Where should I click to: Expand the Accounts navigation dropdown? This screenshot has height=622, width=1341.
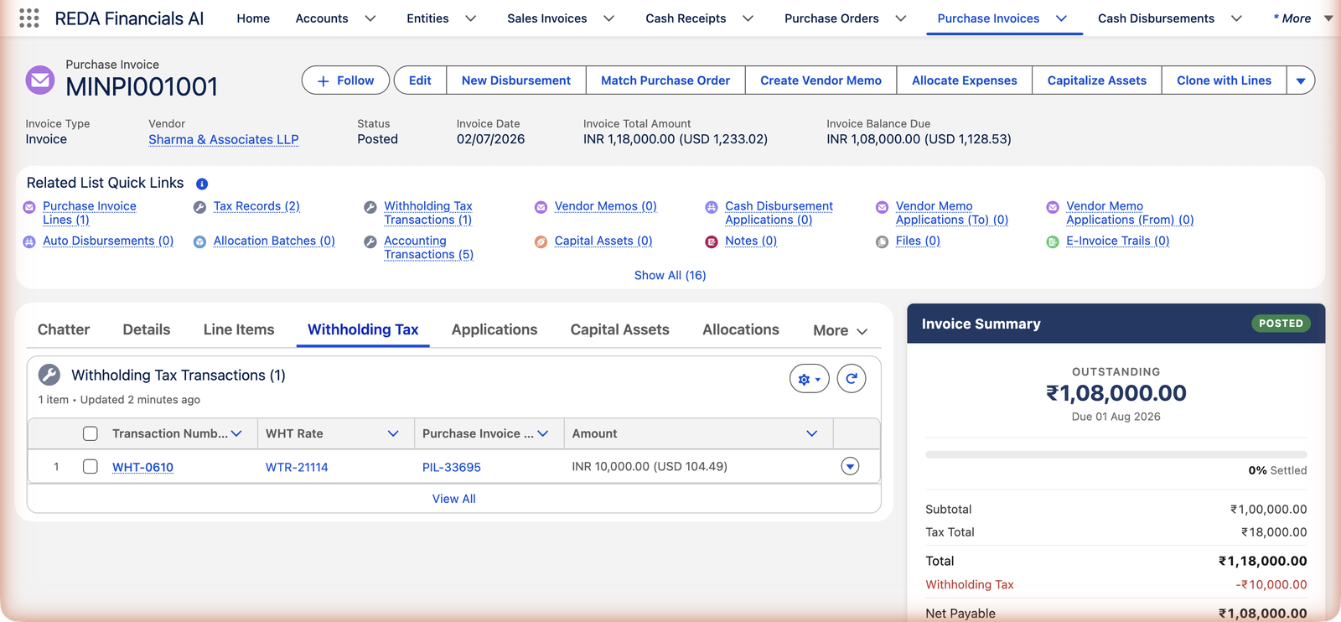[370, 18]
